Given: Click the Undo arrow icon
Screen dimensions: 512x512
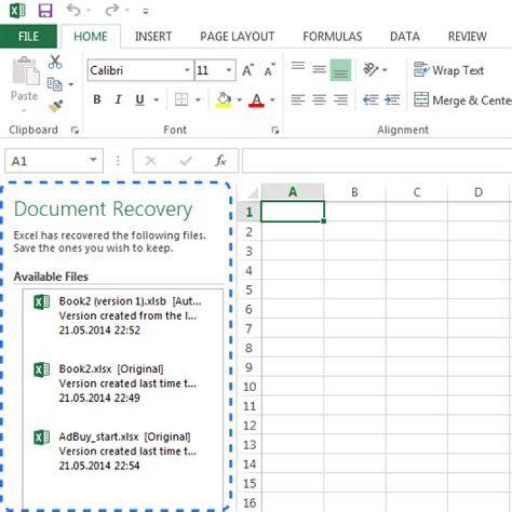Looking at the screenshot, I should pyautogui.click(x=73, y=10).
